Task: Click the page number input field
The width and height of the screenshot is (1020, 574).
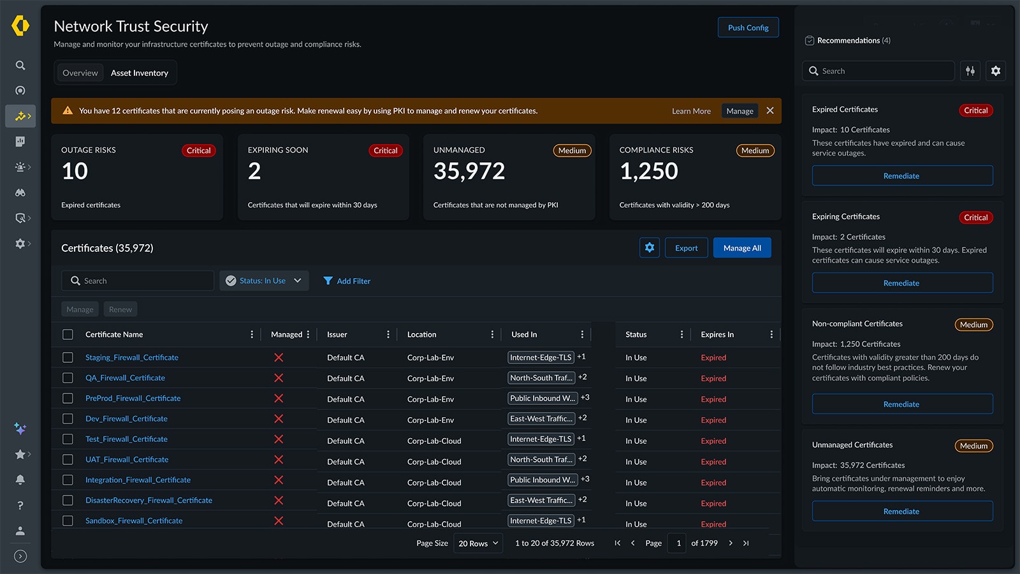Action: (x=677, y=543)
